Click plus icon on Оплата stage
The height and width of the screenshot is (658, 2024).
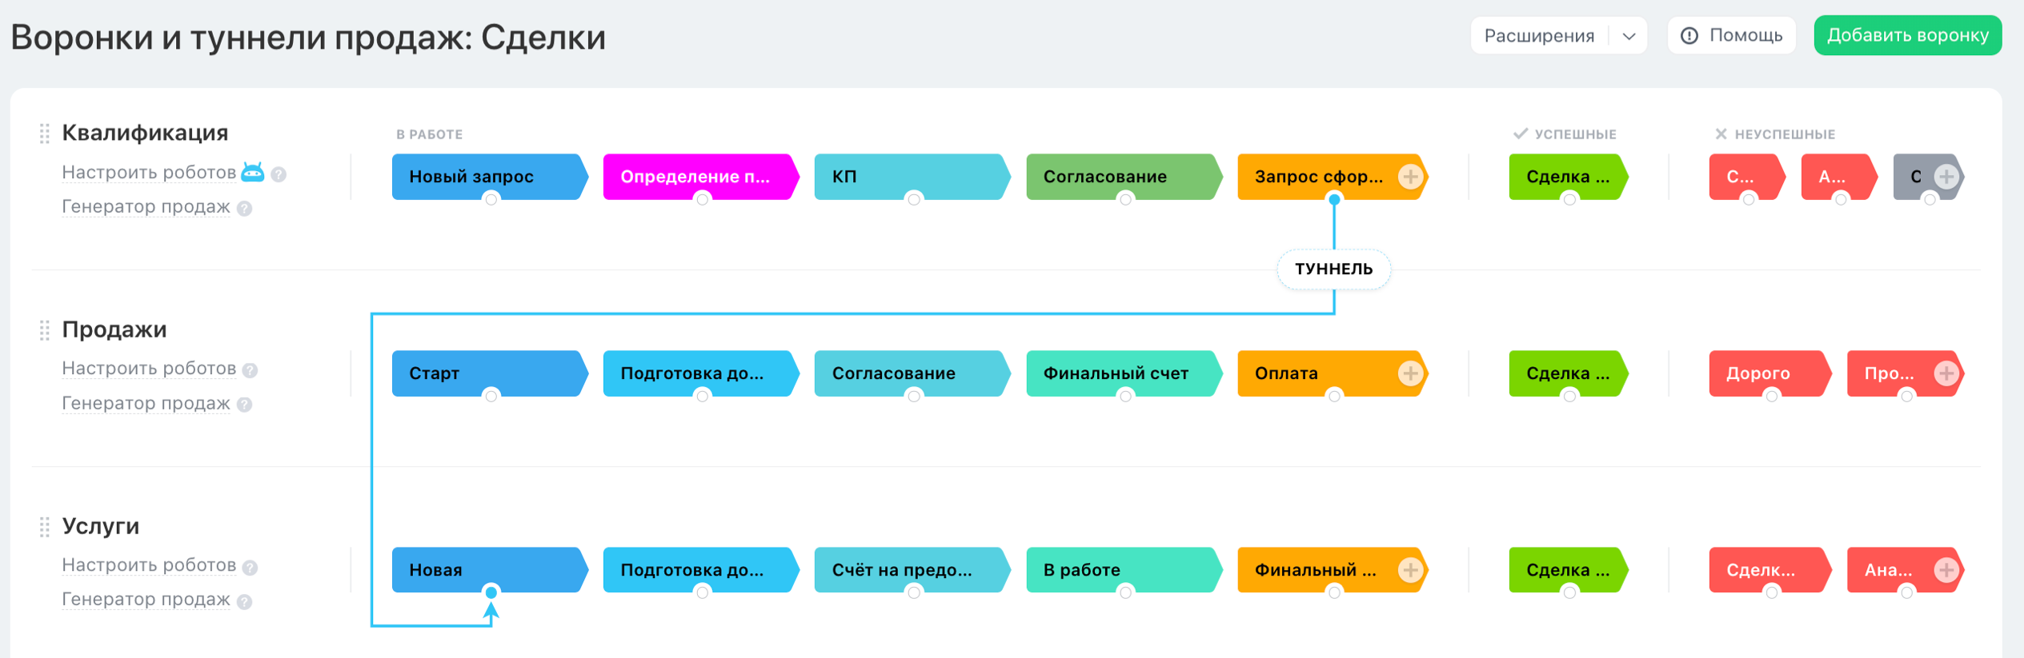1410,373
